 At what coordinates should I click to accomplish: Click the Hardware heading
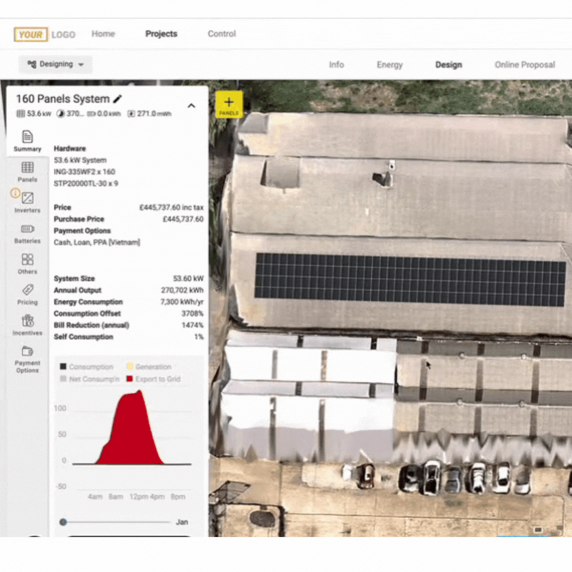(x=70, y=148)
